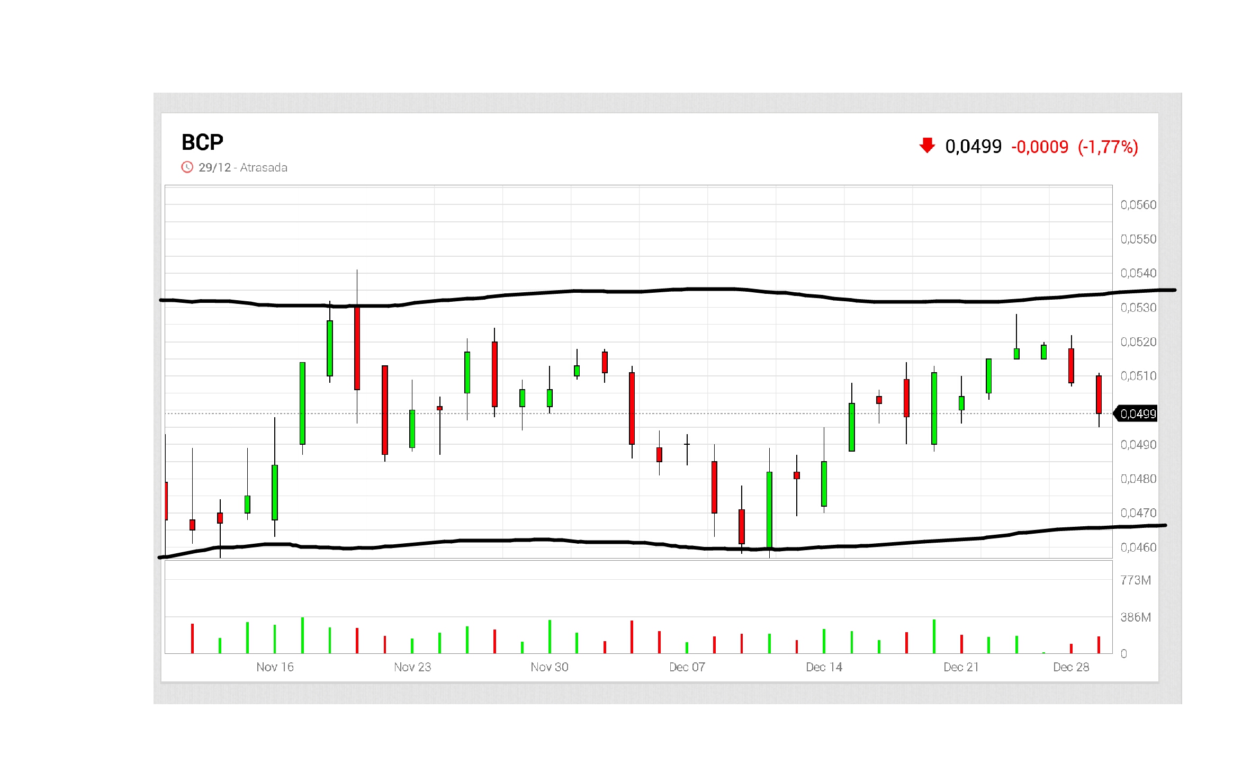
Task: Click the -1,77% percentage change text
Action: 1108,147
